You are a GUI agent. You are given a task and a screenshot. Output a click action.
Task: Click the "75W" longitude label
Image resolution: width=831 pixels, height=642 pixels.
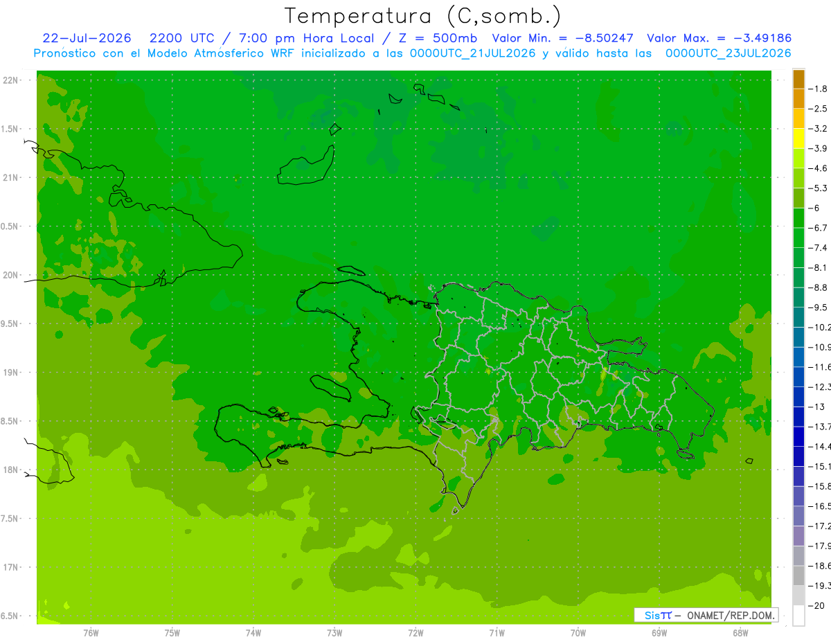tap(172, 632)
